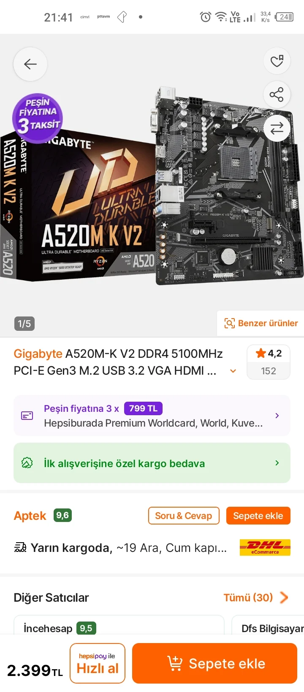Tap the hepsipay Hızlı al button

[98, 663]
